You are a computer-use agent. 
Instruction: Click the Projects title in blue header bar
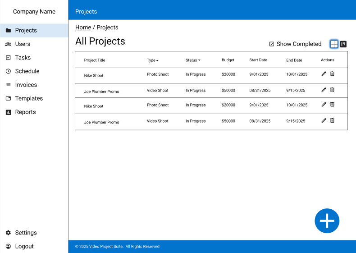click(86, 12)
